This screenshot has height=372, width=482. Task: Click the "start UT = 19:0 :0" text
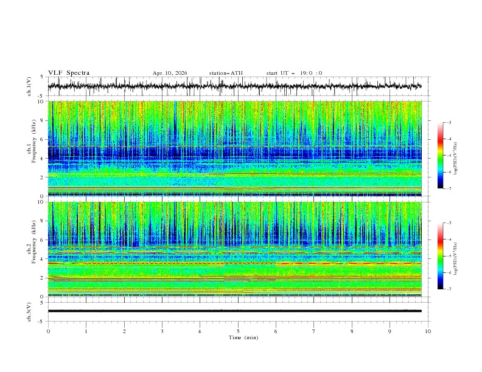click(294, 73)
